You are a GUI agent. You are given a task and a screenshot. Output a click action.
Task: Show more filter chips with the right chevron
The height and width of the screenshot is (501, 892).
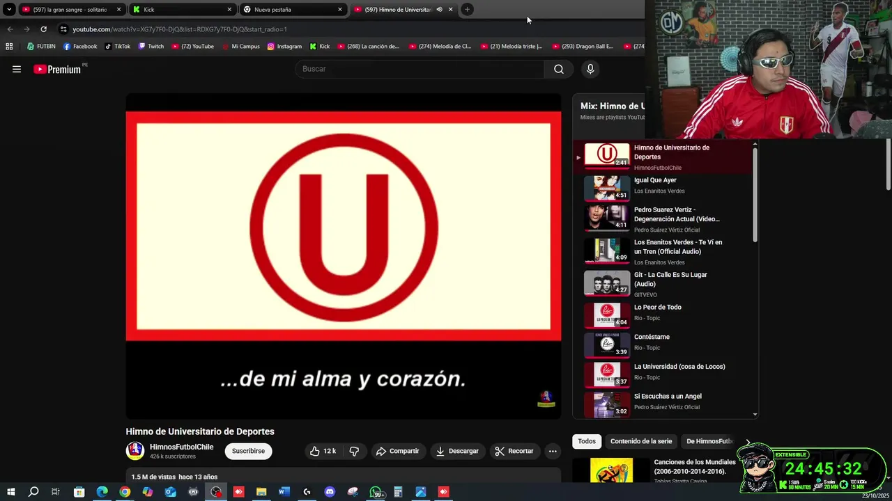tap(748, 441)
